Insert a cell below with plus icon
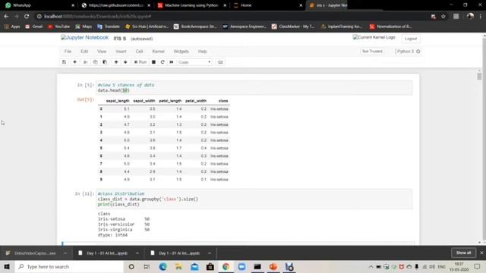Screen dimensions: 486x273 pyautogui.click(x=74, y=62)
